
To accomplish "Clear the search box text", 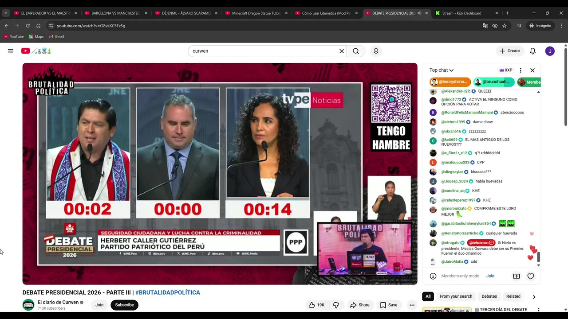I will (x=342, y=51).
